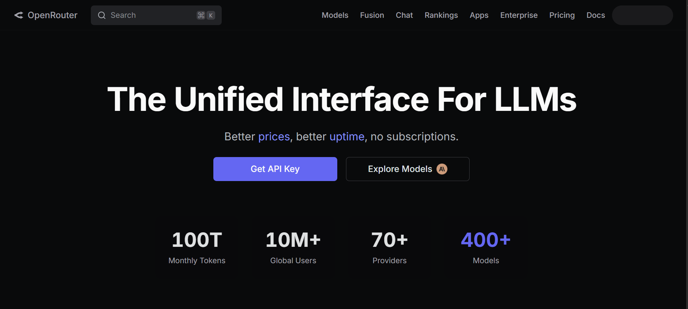The height and width of the screenshot is (309, 688).
Task: Click the OpenRouter brand name
Action: pos(53,15)
